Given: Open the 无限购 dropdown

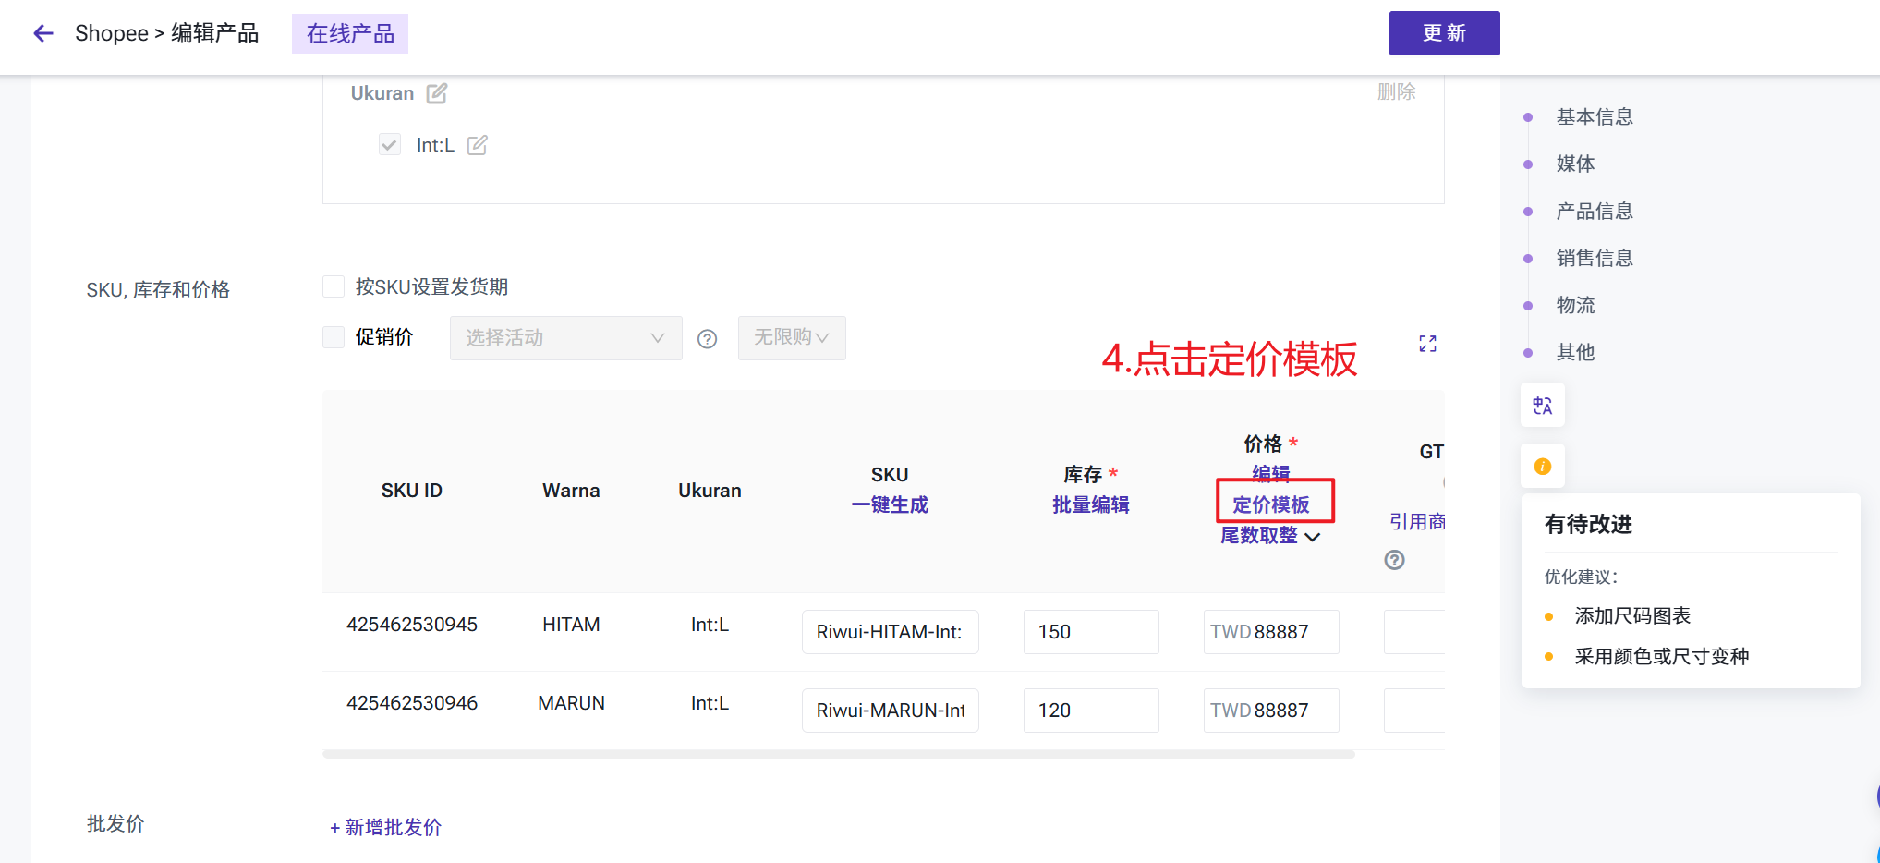Looking at the screenshot, I should 791,338.
